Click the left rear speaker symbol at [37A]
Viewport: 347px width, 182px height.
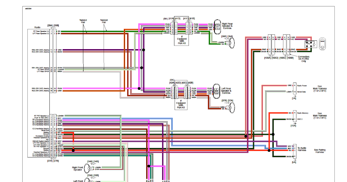click(231, 108)
